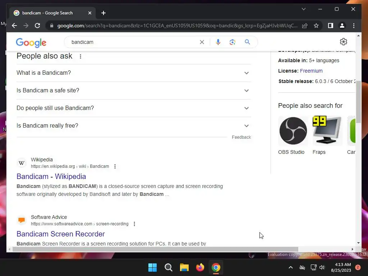Click the OBS Studio label
The height and width of the screenshot is (276, 368).
pos(291,152)
